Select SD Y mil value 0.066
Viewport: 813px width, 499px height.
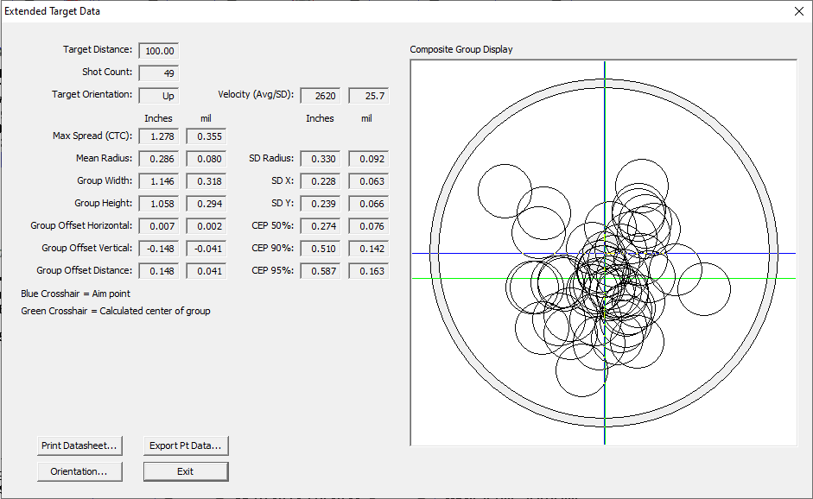[369, 204]
